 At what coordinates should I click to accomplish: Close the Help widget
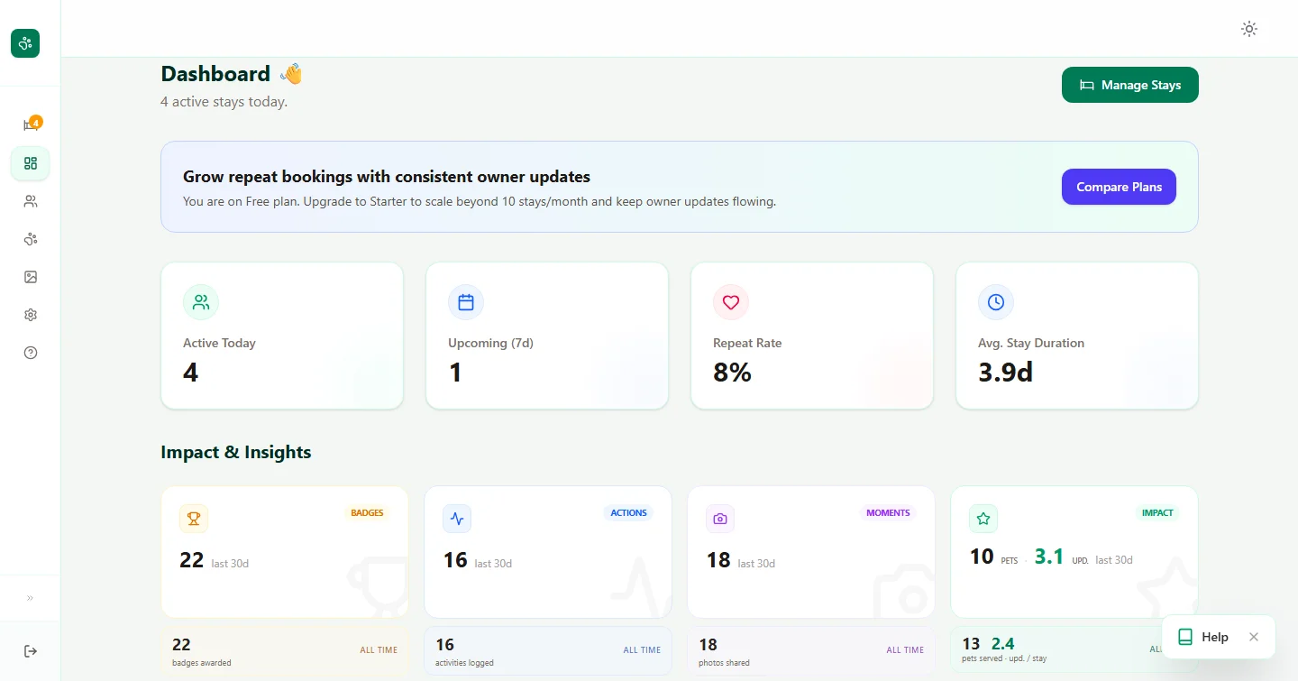pyautogui.click(x=1254, y=637)
